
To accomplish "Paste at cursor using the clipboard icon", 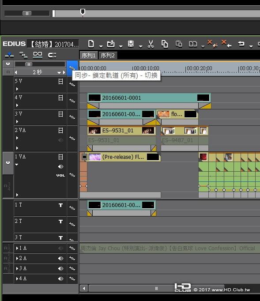I will (179, 44).
